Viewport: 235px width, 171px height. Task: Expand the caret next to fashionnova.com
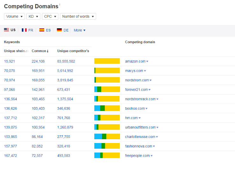coord(154,147)
